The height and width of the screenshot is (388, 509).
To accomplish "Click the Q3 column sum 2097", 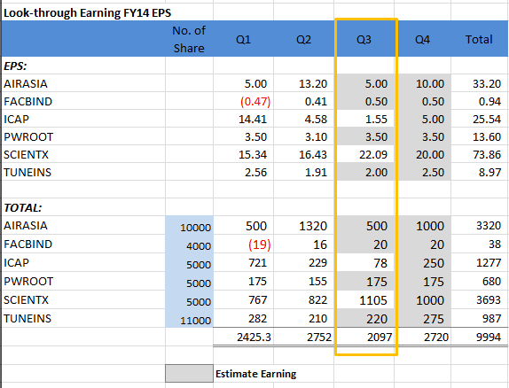I will click(x=380, y=338).
